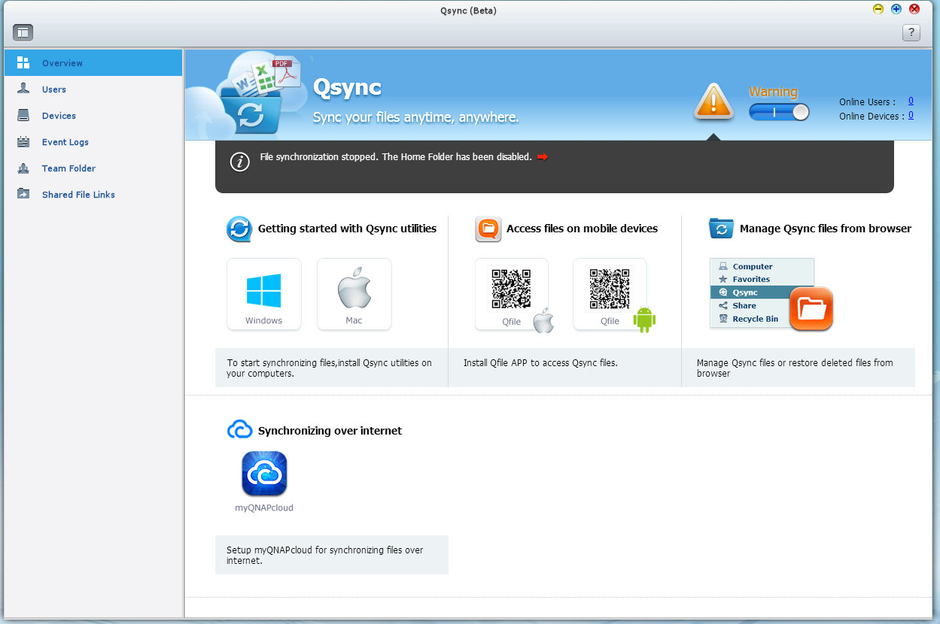940x624 pixels.
Task: Click the Users person icon
Action: [23, 89]
